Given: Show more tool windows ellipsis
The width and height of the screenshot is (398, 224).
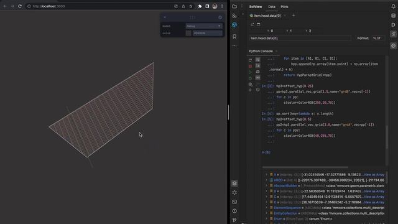Looking at the screenshot, I should click(x=234, y=46).
